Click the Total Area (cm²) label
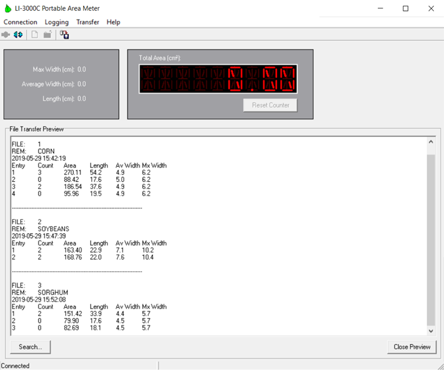Screen dimensions: 444x370 click(160, 58)
